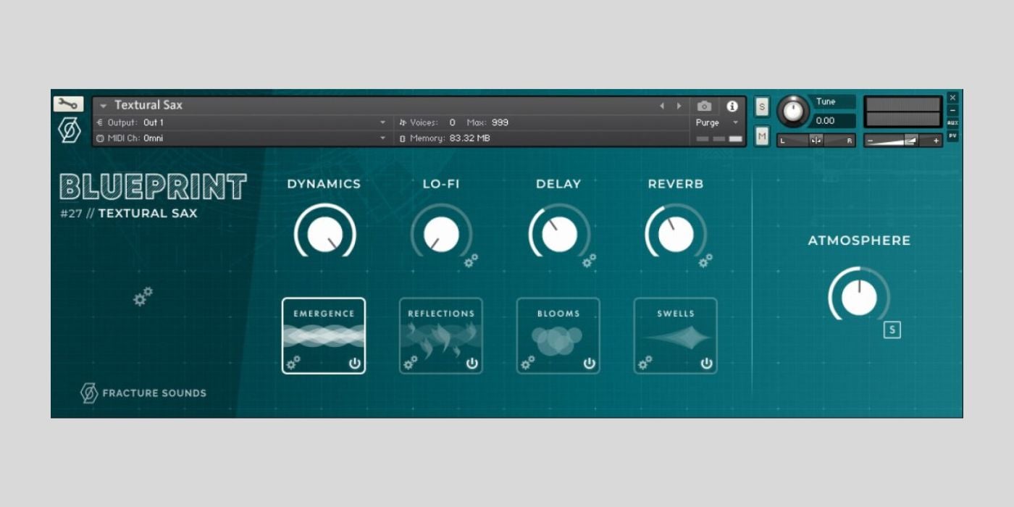
Task: Open the MIDI Ch Omni dropdown
Action: [241, 138]
